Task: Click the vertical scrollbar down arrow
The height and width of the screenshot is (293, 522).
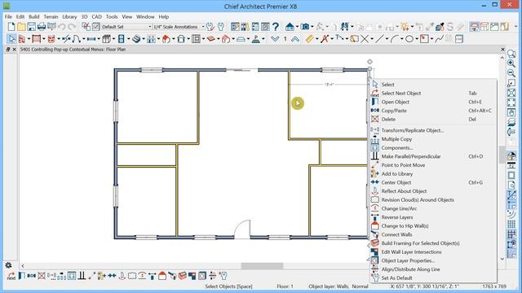Action: point(502,259)
